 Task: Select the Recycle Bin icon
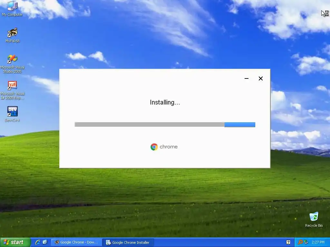[314, 219]
